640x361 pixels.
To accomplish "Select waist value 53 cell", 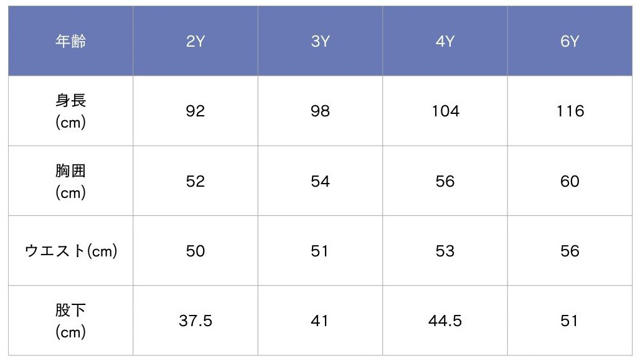I will (445, 251).
